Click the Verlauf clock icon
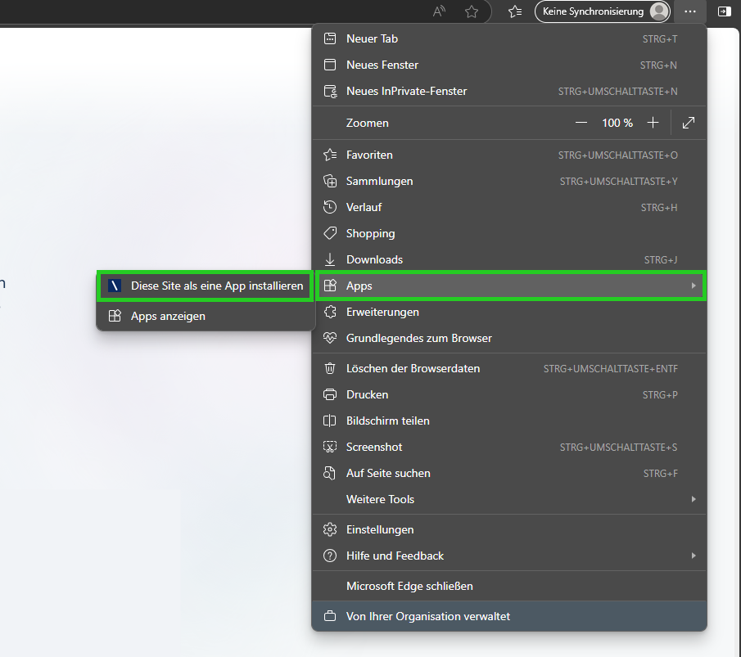 coord(330,207)
